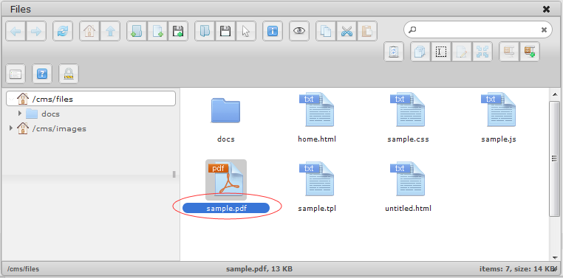This screenshot has width=563, height=278.
Task: Click the file name label sample.tpl
Action: click(317, 208)
